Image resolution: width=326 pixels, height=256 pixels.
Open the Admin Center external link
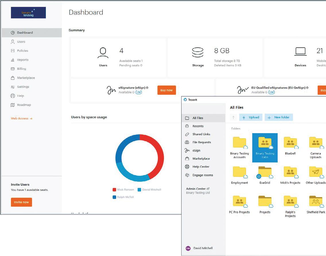(x=198, y=189)
